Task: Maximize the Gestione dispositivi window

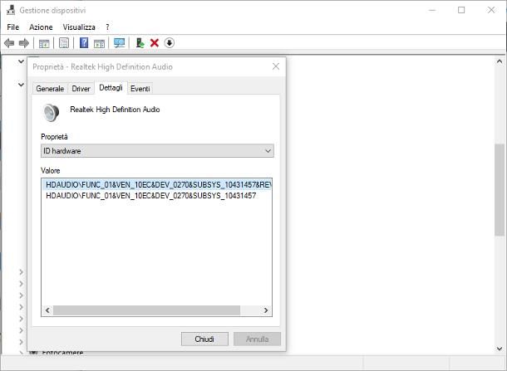Action: 461,10
